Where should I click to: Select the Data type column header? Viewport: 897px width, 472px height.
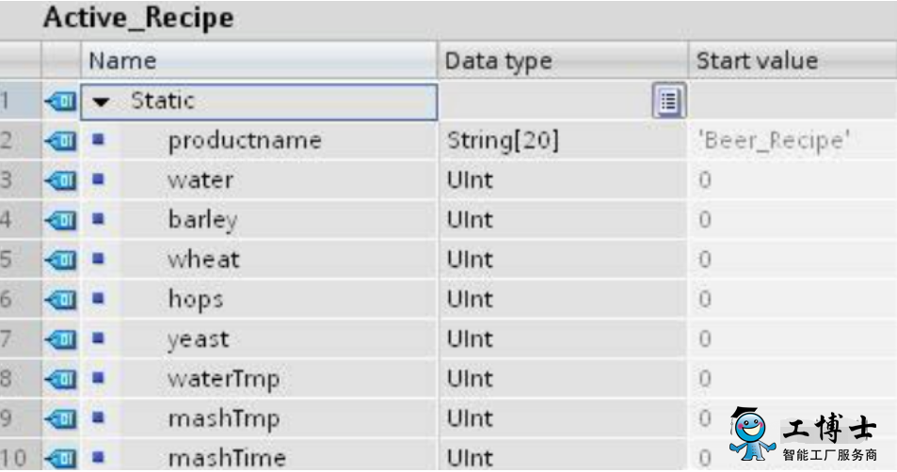pos(563,60)
